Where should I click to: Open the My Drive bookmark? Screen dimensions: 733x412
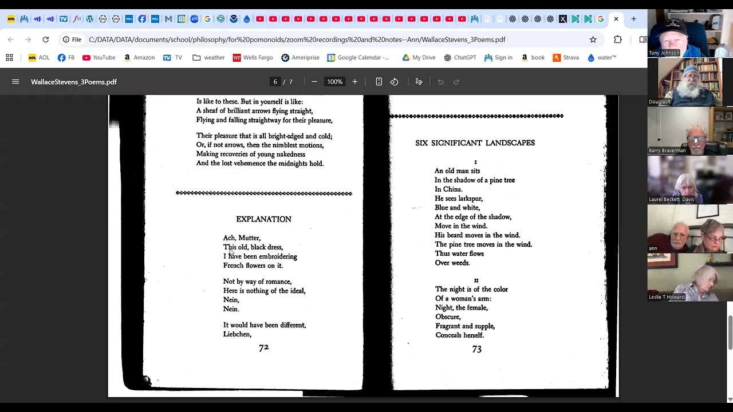pyautogui.click(x=419, y=57)
